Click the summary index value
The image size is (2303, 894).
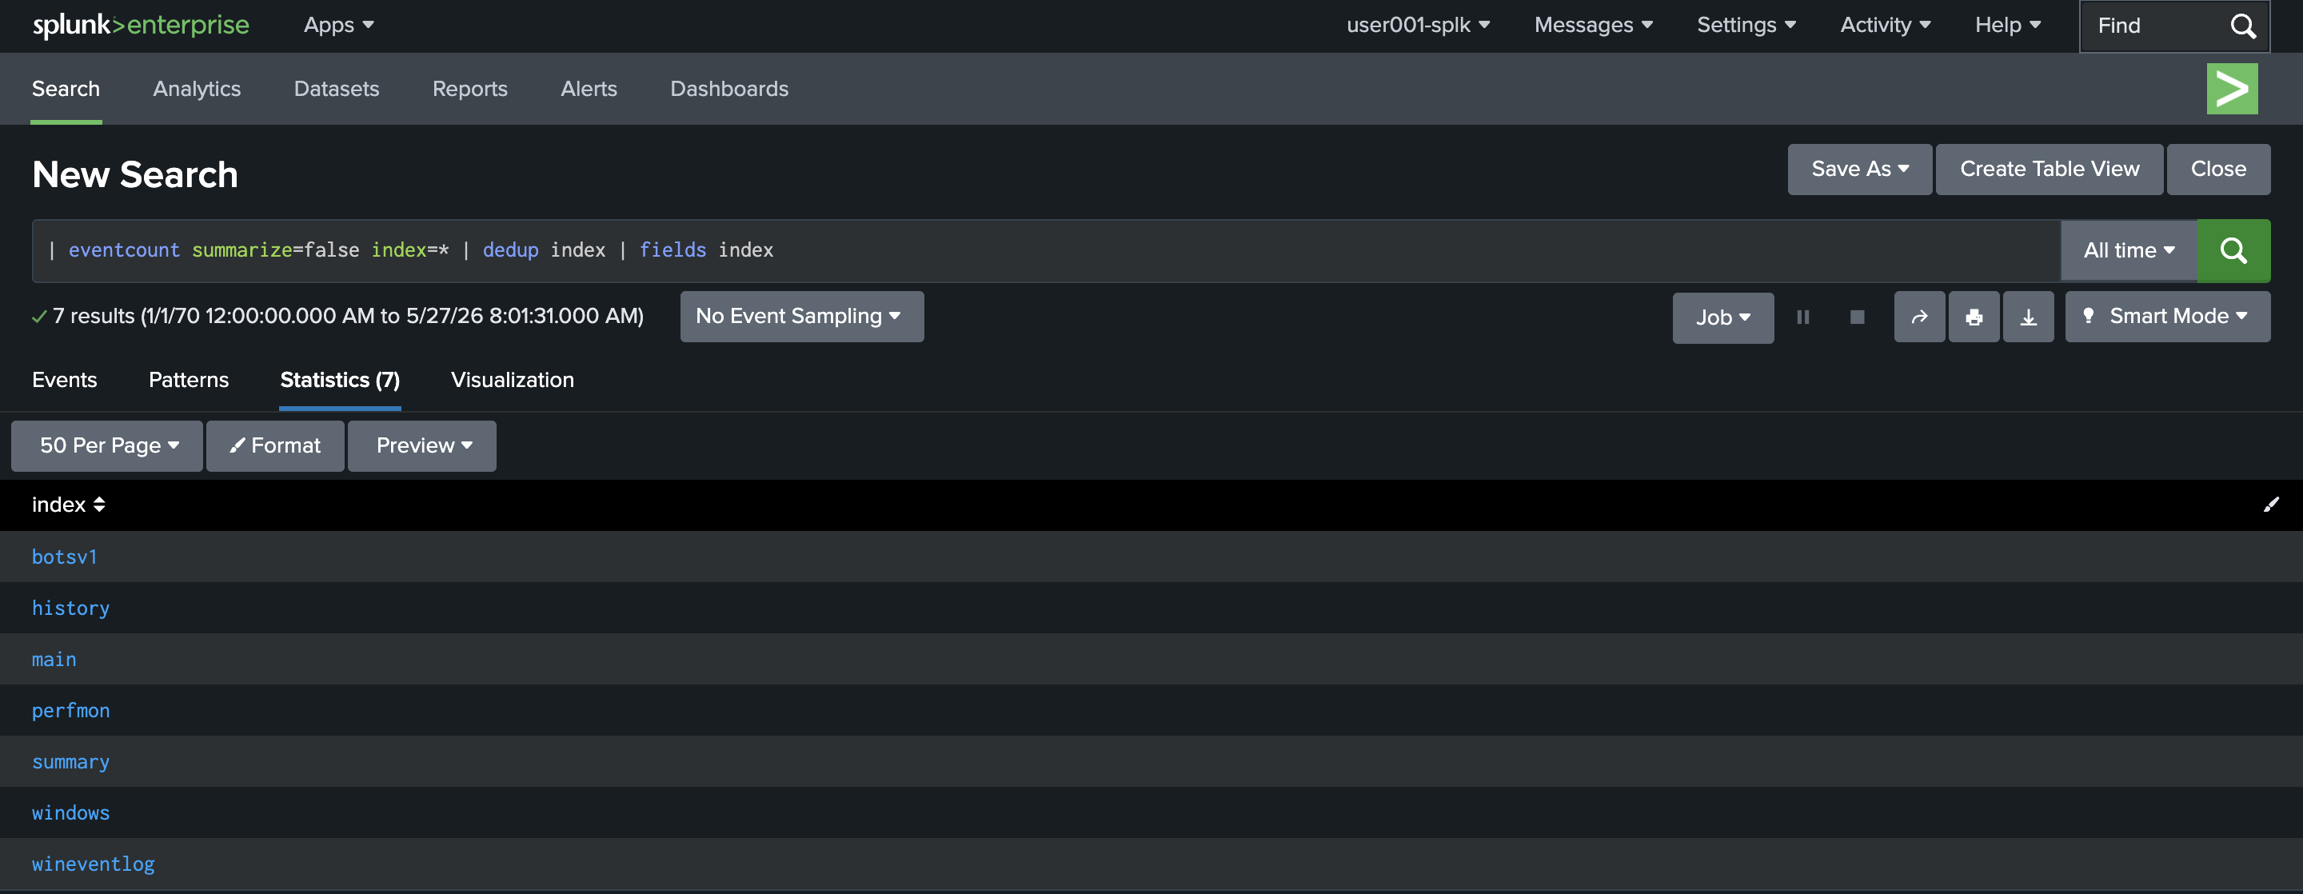[x=70, y=762]
